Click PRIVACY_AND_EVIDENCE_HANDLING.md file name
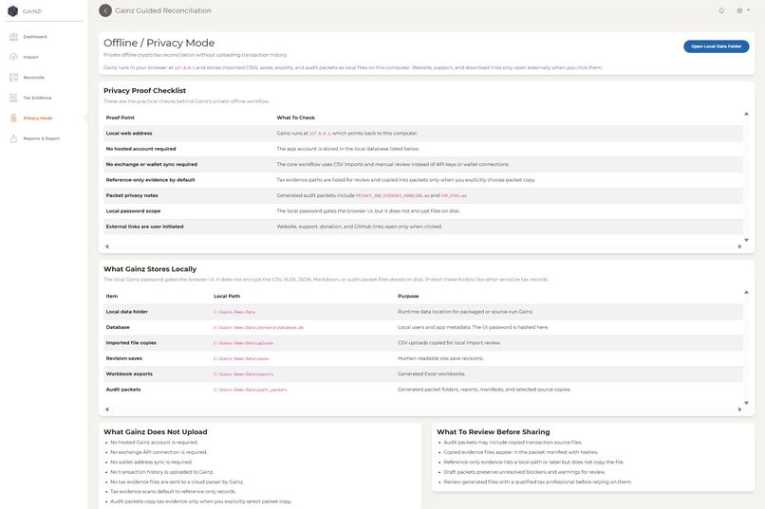This screenshot has width=765, height=509. click(x=392, y=196)
